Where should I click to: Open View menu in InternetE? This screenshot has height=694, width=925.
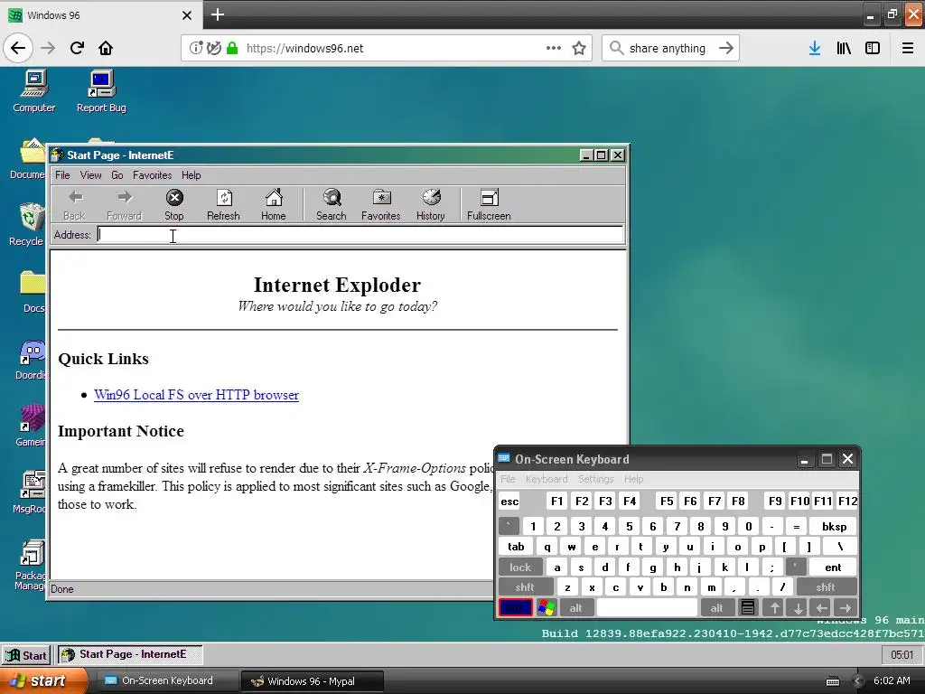click(91, 175)
